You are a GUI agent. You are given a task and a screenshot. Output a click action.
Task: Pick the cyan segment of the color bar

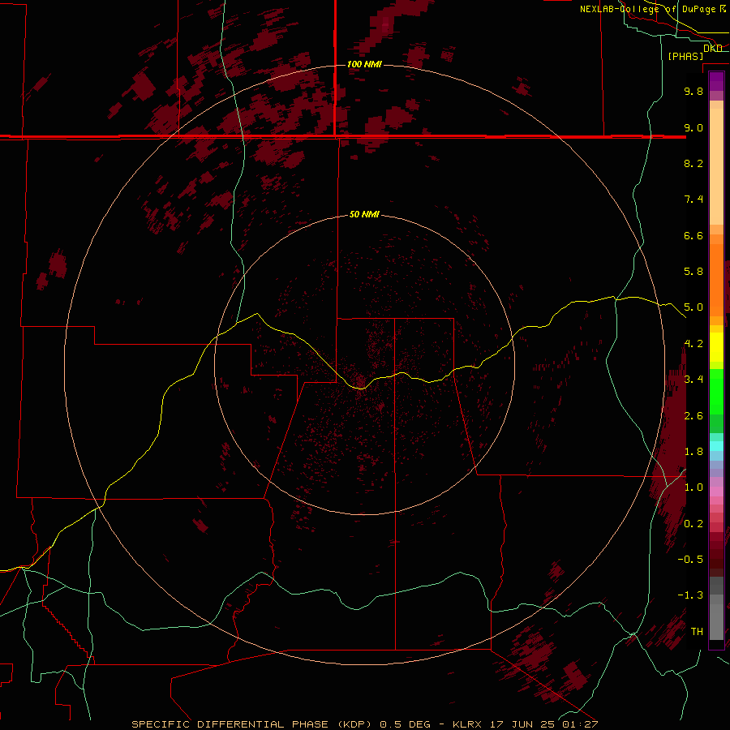coord(716,446)
